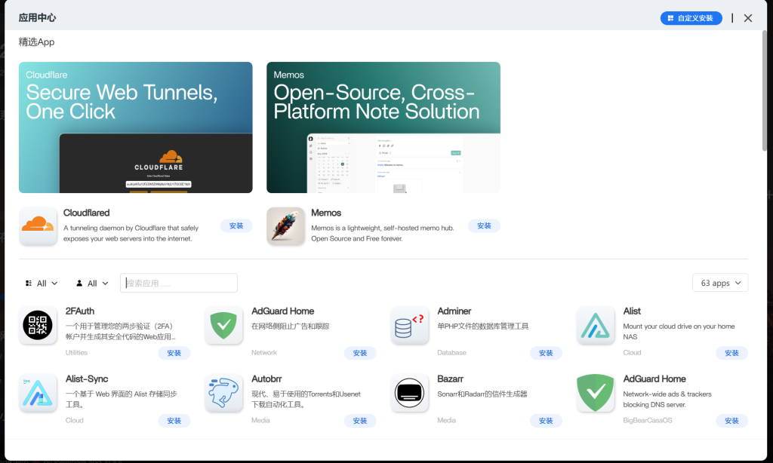The height and width of the screenshot is (463, 773).
Task: Open the 2FAuth QR code icon
Action: click(38, 325)
